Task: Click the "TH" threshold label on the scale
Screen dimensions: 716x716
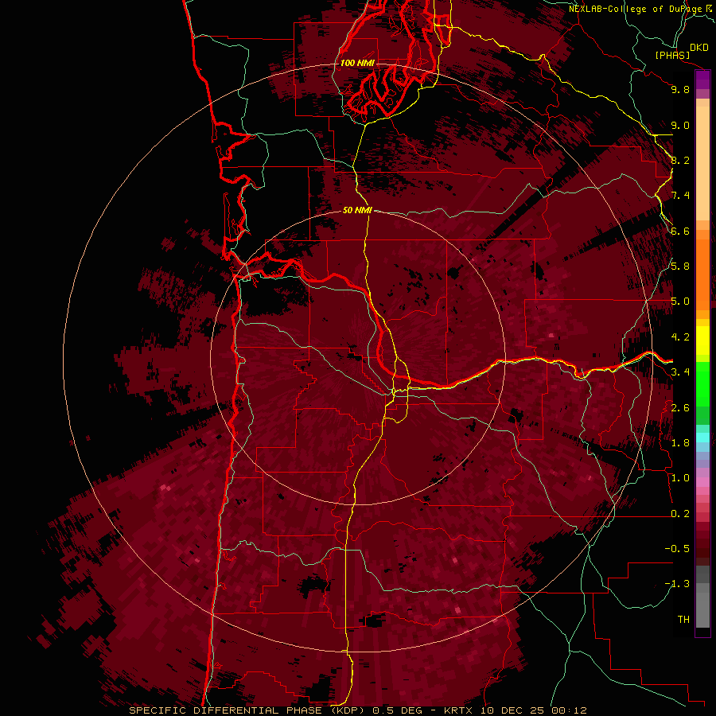Action: pyautogui.click(x=683, y=620)
